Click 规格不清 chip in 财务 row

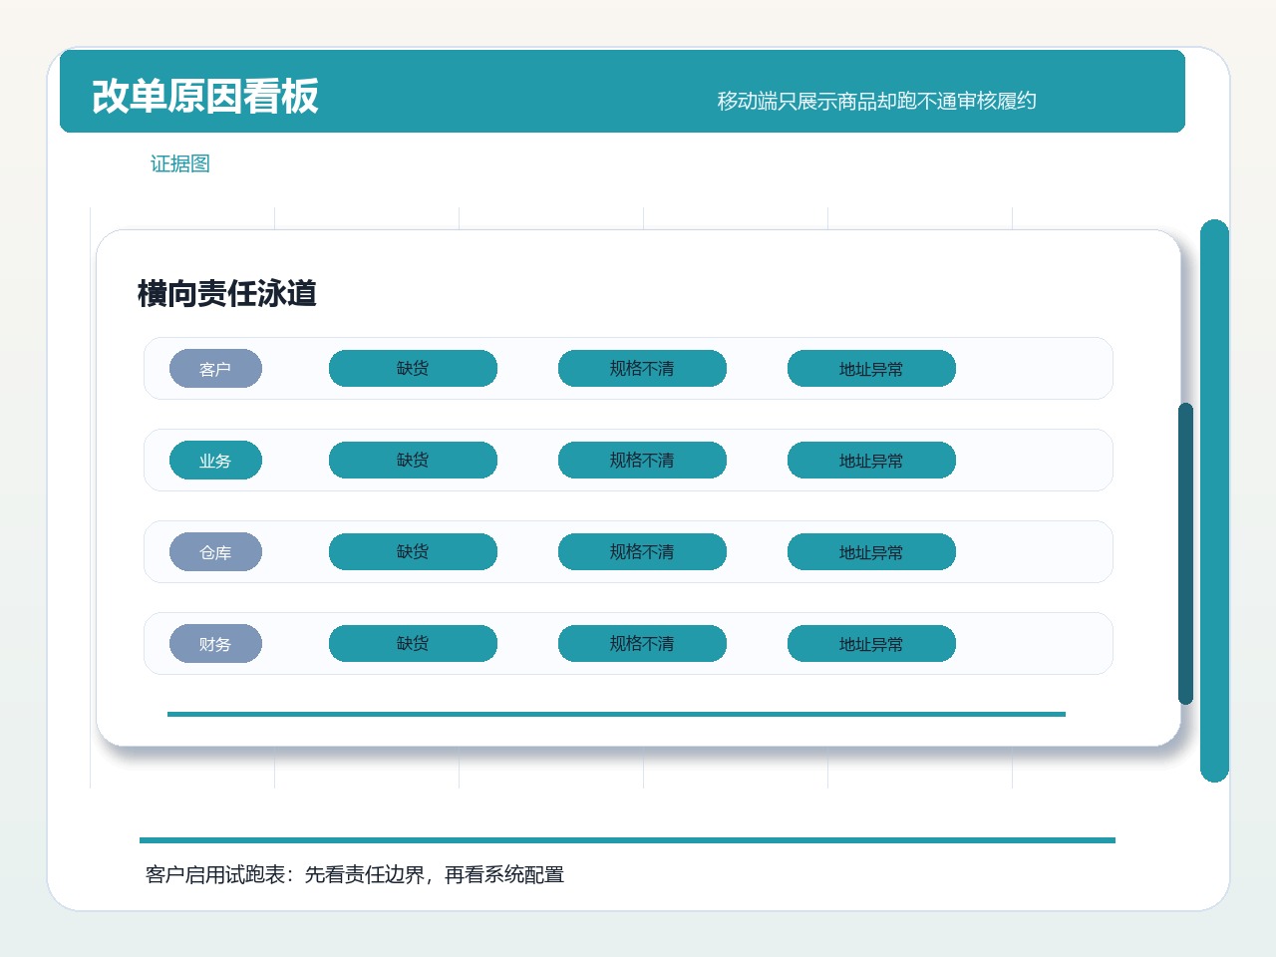pos(642,644)
